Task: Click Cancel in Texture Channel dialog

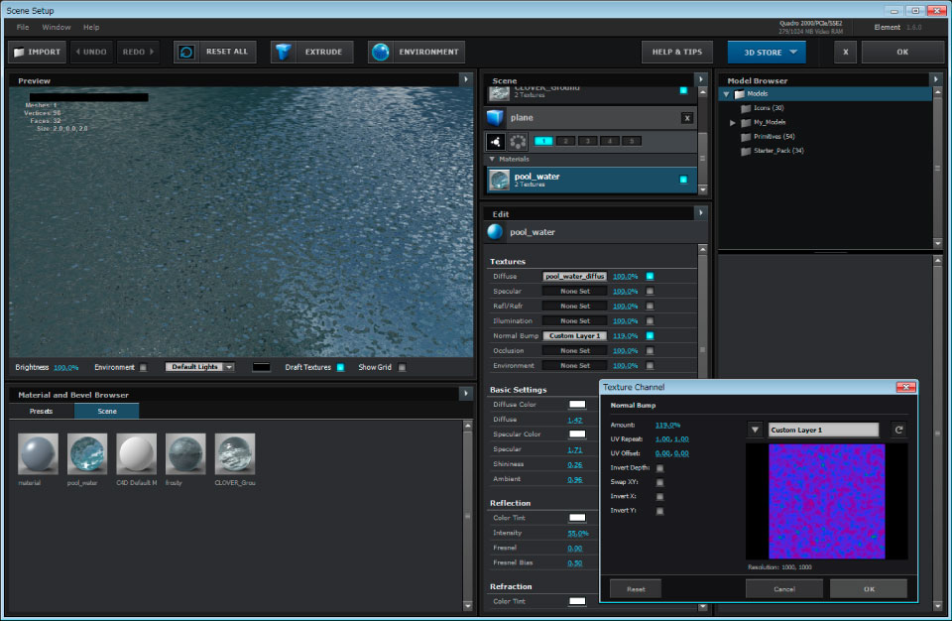Action: pyautogui.click(x=783, y=589)
